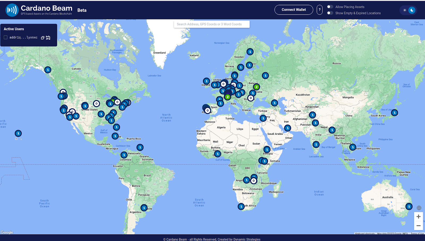Select the marker in northwest Canada
425x241 pixels.
coord(48,70)
